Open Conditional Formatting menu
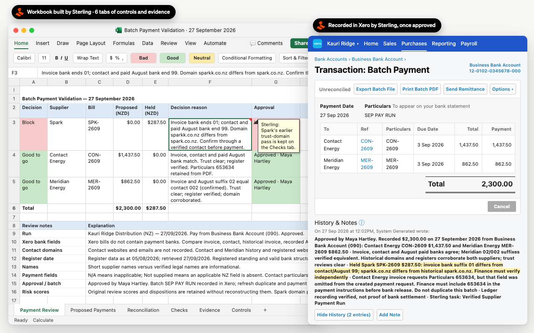 (247, 58)
